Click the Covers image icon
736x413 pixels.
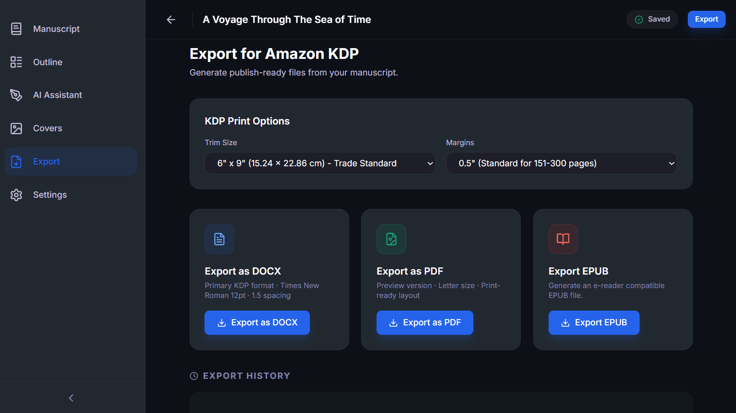click(x=16, y=129)
